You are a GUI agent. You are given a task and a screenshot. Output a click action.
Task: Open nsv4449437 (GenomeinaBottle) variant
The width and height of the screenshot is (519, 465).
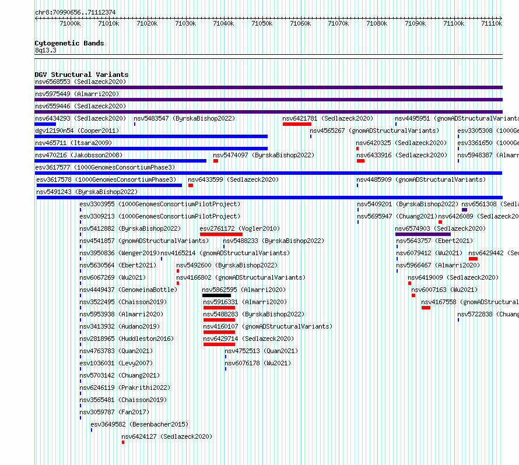point(128,290)
